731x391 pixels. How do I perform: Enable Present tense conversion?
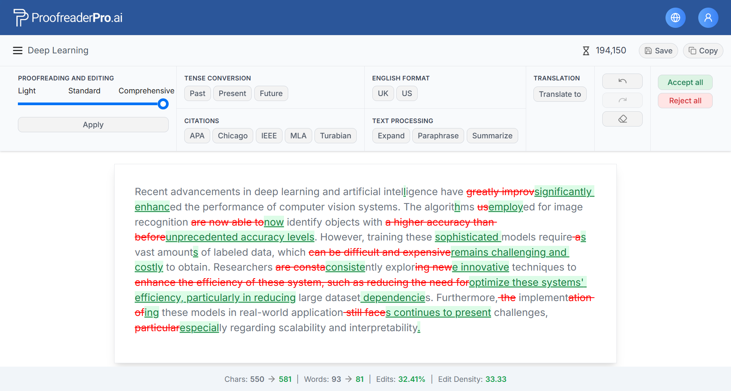[232, 93]
